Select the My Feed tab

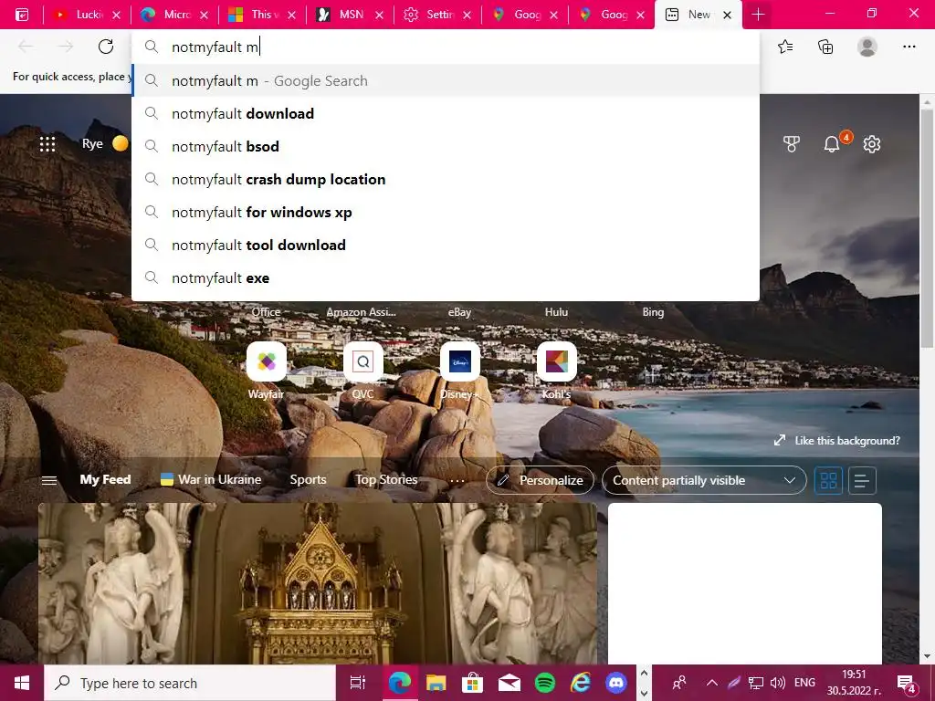coord(106,480)
